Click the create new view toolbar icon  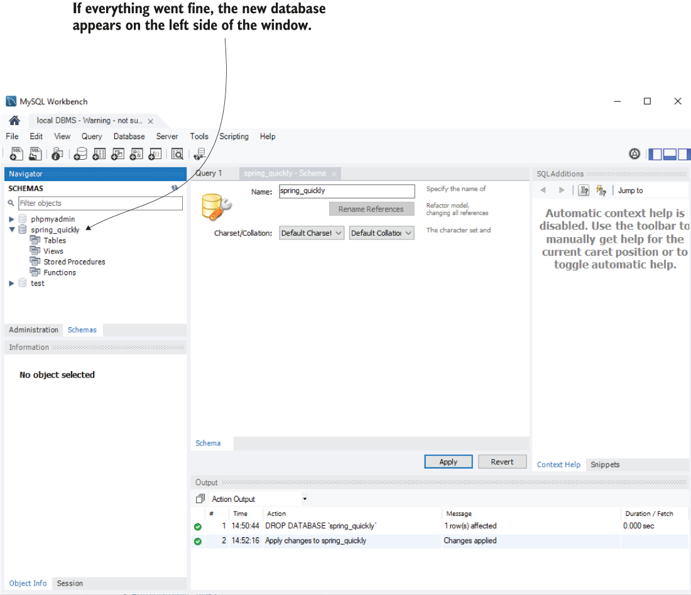(117, 154)
